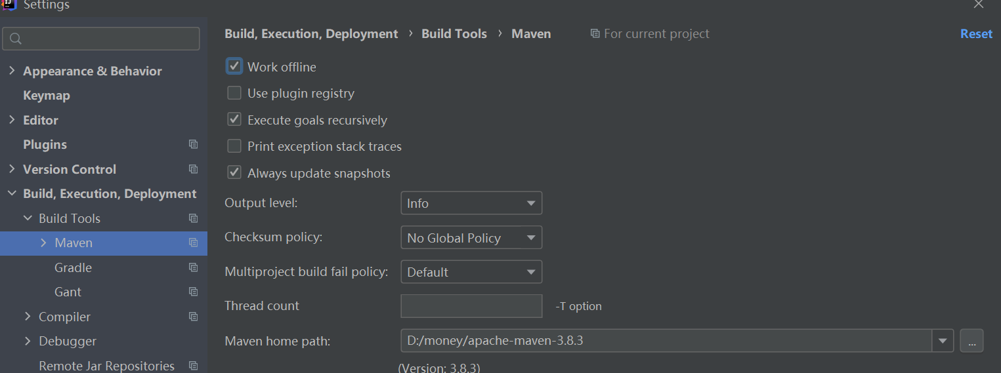This screenshot has height=373, width=1001.
Task: Click the Thread count input field
Action: (471, 306)
